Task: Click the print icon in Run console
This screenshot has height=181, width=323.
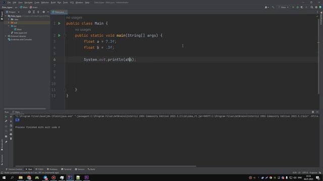Action: pos(11,134)
